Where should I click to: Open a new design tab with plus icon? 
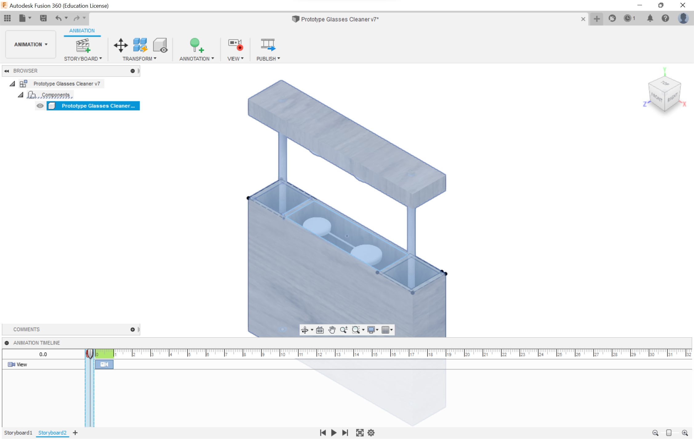pos(596,19)
